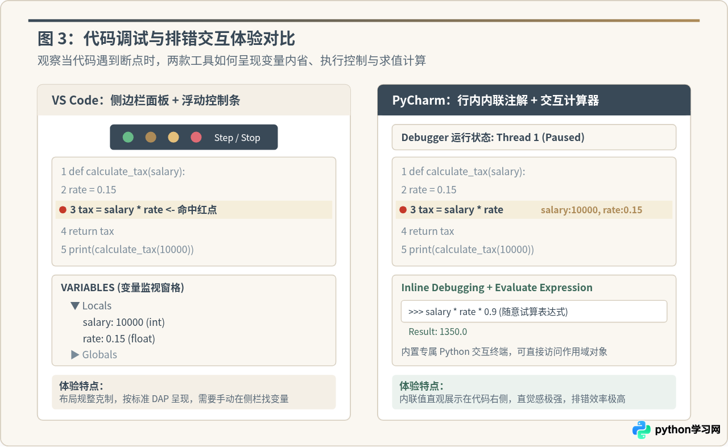Click the 'Step / Stop' label
The height and width of the screenshot is (447, 728).
coord(237,138)
